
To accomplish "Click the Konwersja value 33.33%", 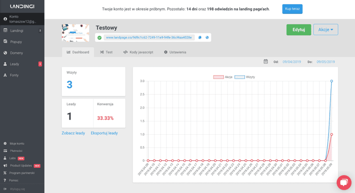I will click(x=105, y=118).
